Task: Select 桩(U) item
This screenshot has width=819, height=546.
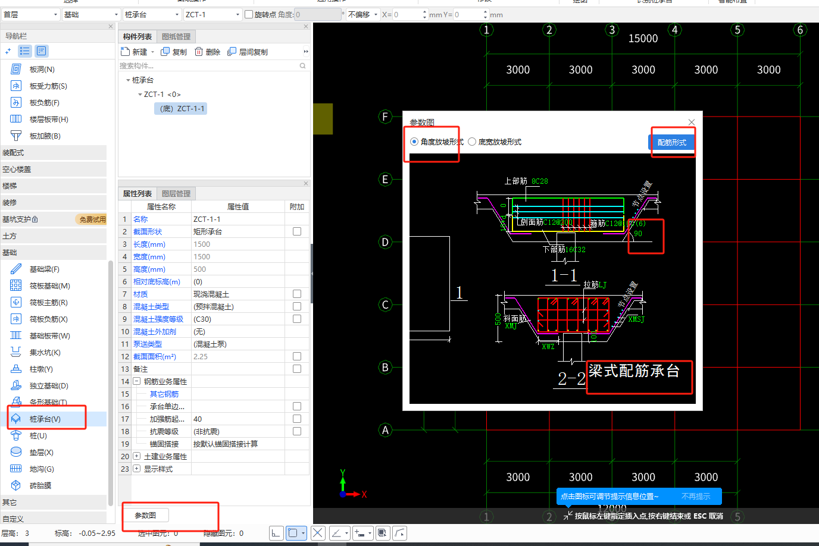Action: pyautogui.click(x=38, y=436)
